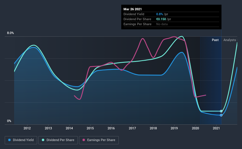The image size is (242, 149).
Task: Toggle the Earnings Per Share legend button
Action: point(99,140)
